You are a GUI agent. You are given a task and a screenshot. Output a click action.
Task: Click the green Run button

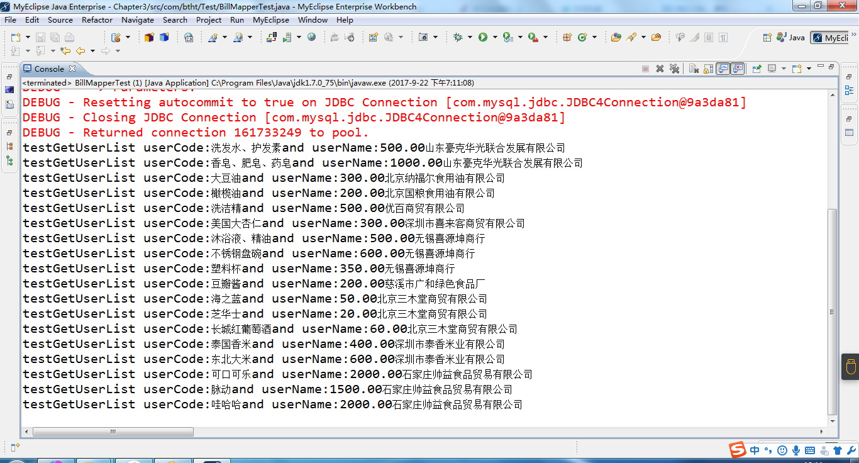[483, 37]
